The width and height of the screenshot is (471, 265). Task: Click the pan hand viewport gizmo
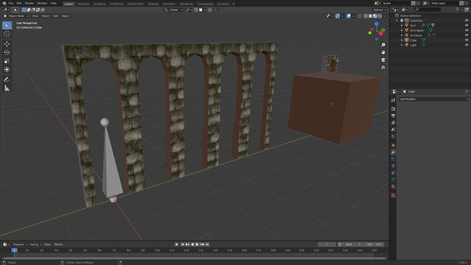[383, 52]
